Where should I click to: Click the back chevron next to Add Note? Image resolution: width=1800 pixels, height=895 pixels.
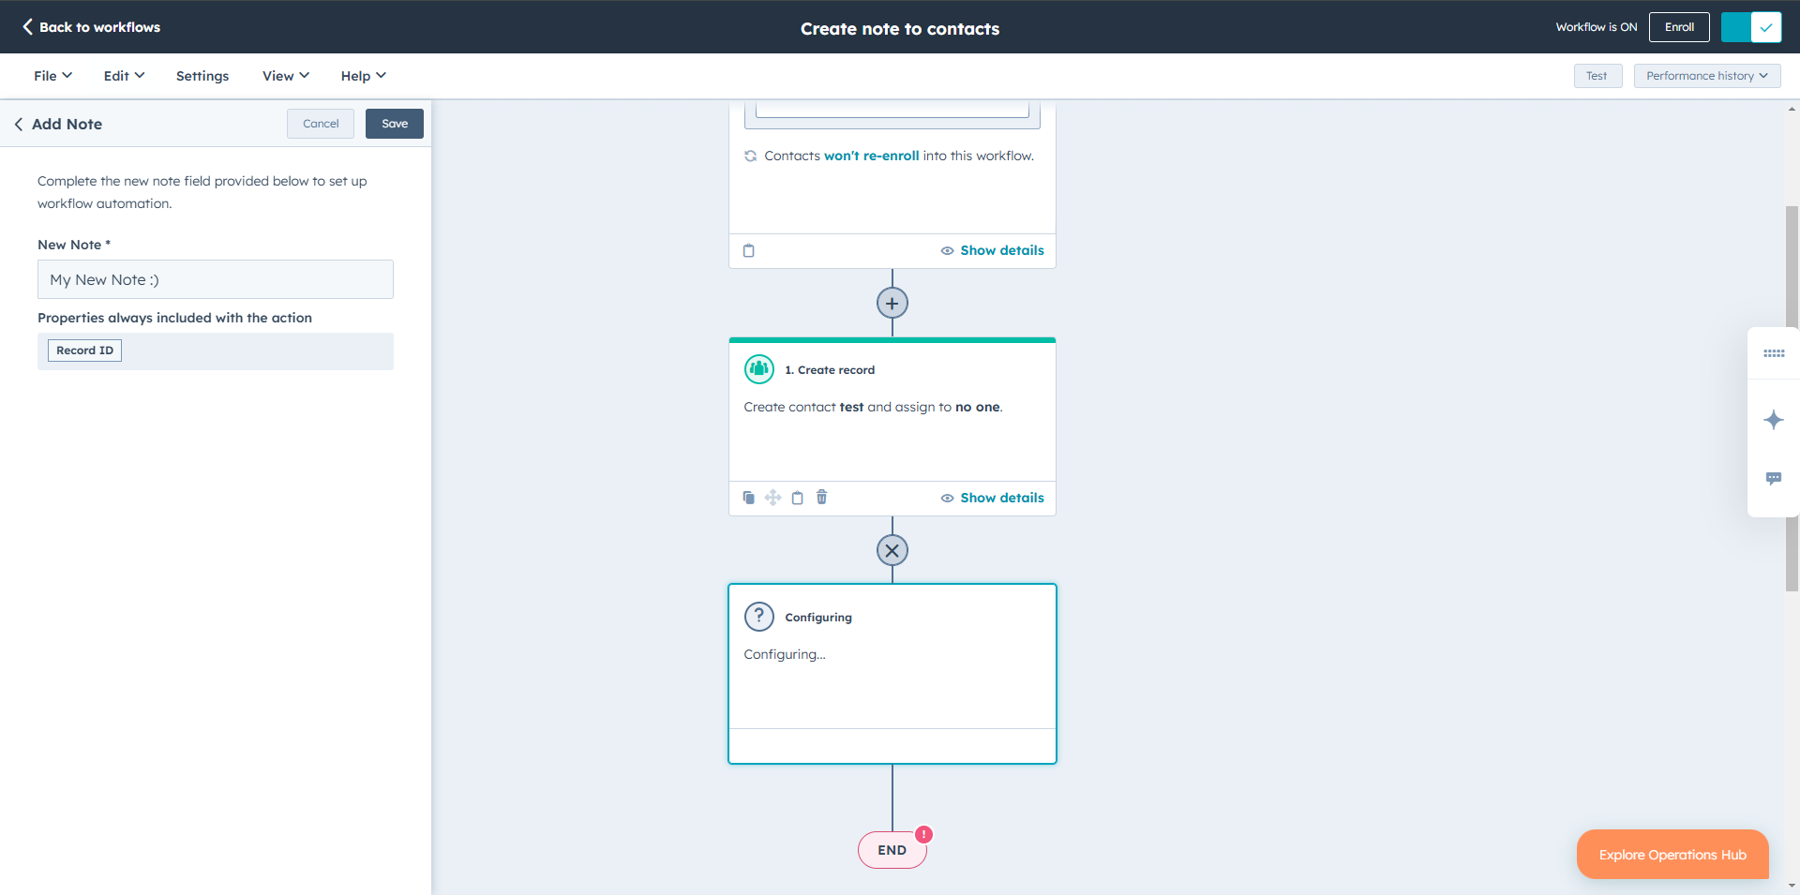(x=18, y=124)
